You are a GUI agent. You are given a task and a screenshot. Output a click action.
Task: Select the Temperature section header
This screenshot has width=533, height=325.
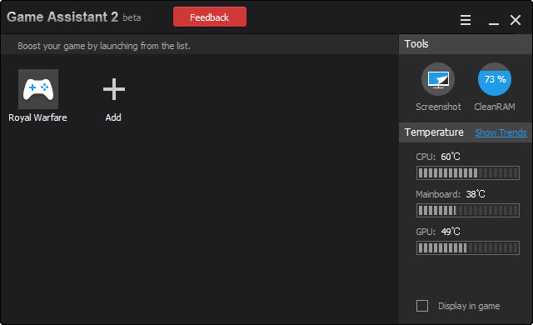pos(434,132)
